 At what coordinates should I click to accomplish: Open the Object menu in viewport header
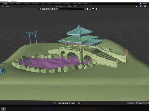tap(7, 6)
